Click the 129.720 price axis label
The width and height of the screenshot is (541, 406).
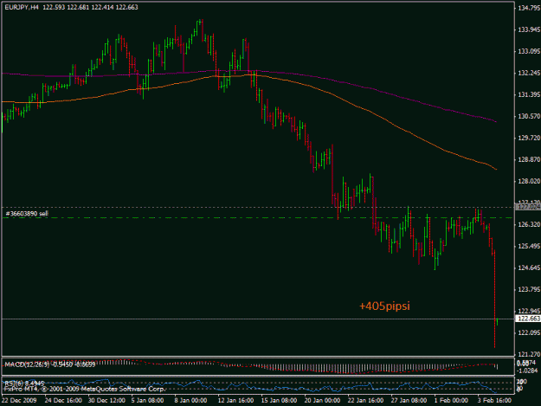[529, 138]
